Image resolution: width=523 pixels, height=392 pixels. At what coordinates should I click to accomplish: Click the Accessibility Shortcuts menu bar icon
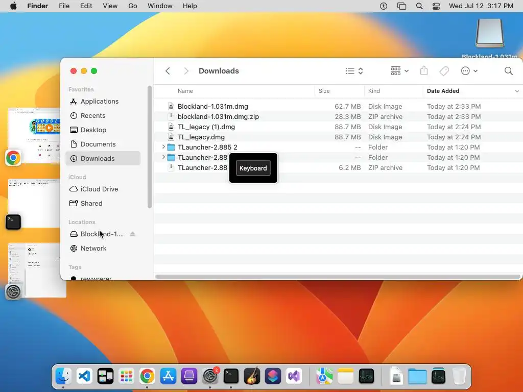[x=384, y=6]
